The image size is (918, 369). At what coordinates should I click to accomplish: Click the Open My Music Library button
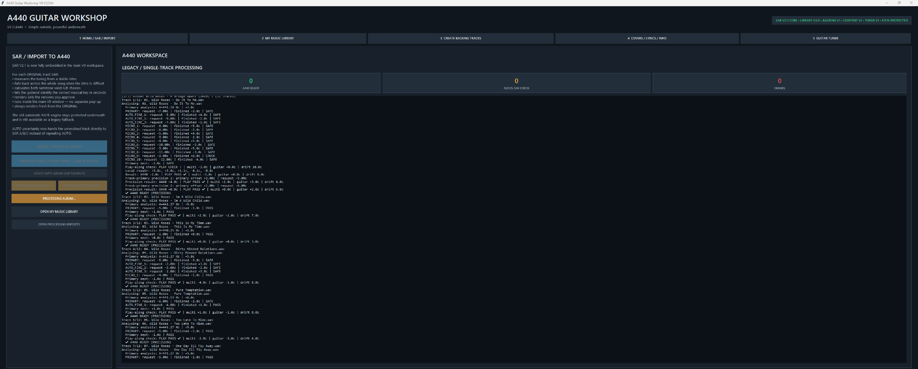pos(59,212)
